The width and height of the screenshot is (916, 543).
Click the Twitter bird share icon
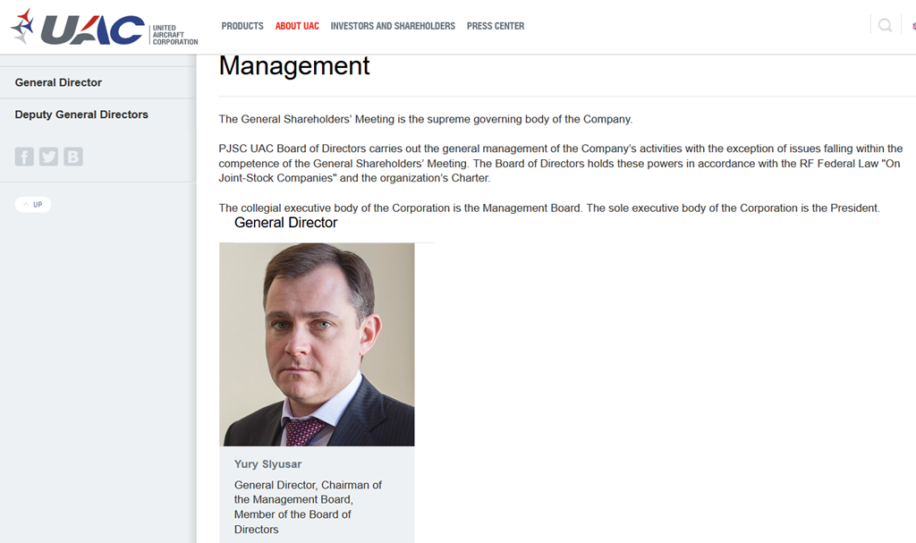[x=48, y=157]
